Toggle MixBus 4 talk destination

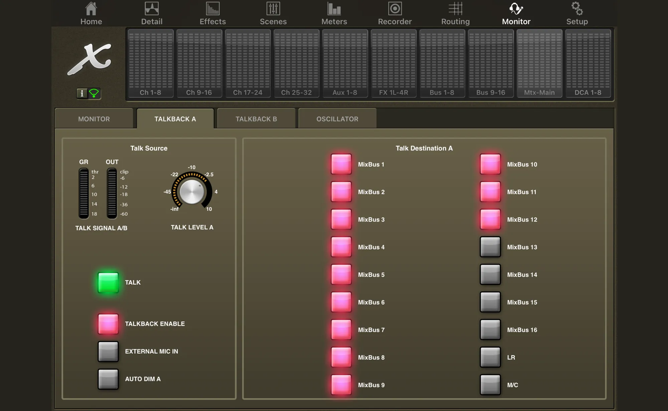coord(341,247)
